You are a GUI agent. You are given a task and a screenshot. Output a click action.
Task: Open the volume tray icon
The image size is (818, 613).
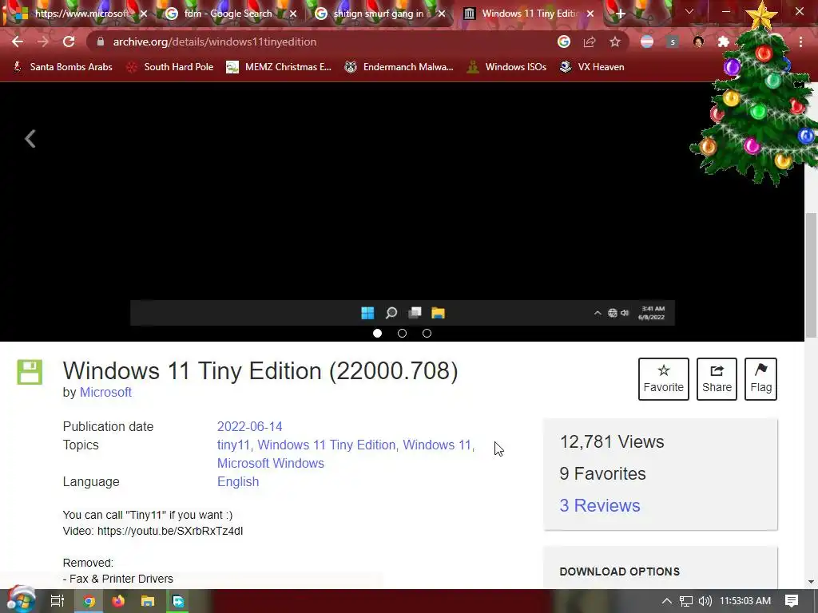click(x=705, y=601)
